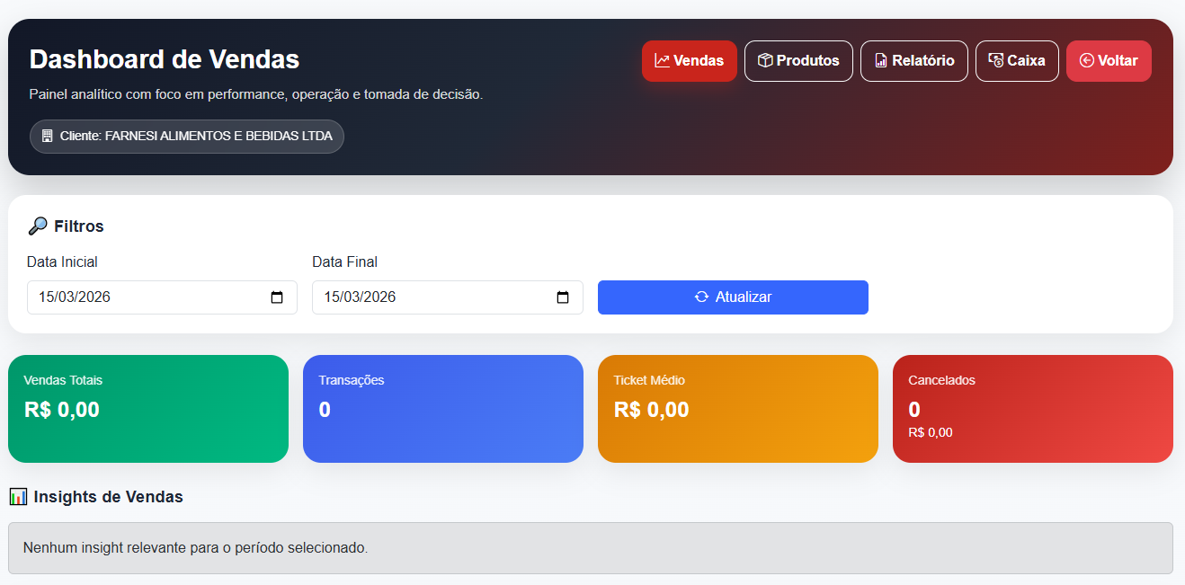Viewport: 1185px width, 585px height.
Task: Click the red Cancelados card
Action: point(1032,409)
